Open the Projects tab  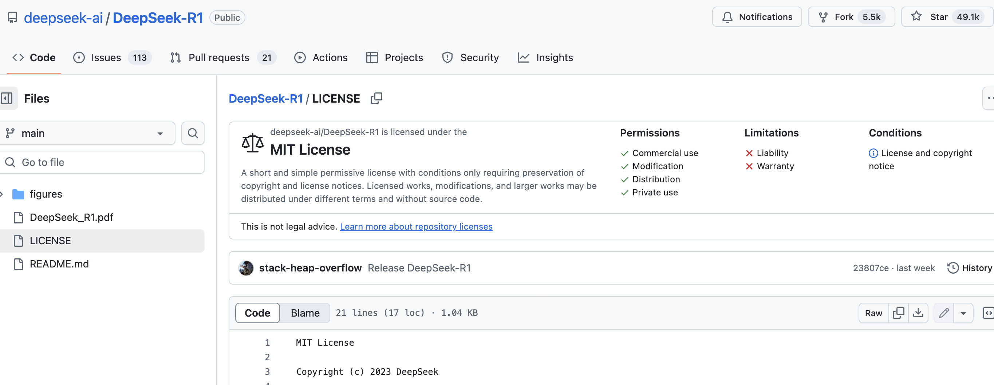(x=394, y=57)
